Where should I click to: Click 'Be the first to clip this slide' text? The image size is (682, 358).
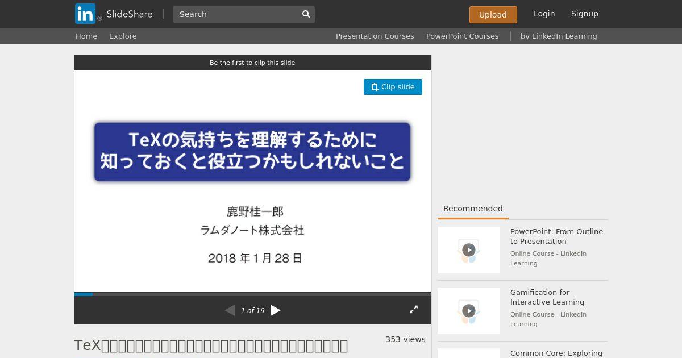(252, 63)
